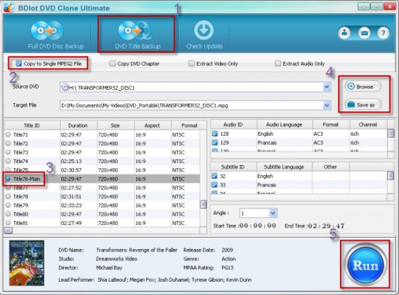Select the Title71 radio button
Viewport: 399px width, 295px height.
pos(8,135)
